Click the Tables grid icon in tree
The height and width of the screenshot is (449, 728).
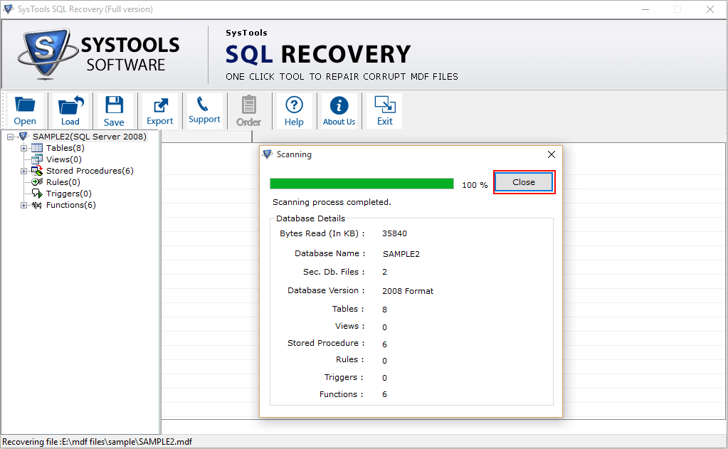(x=37, y=148)
